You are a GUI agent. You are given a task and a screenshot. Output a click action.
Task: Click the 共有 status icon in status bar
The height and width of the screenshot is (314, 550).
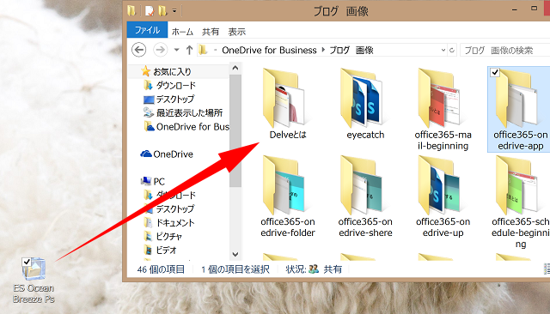314,269
